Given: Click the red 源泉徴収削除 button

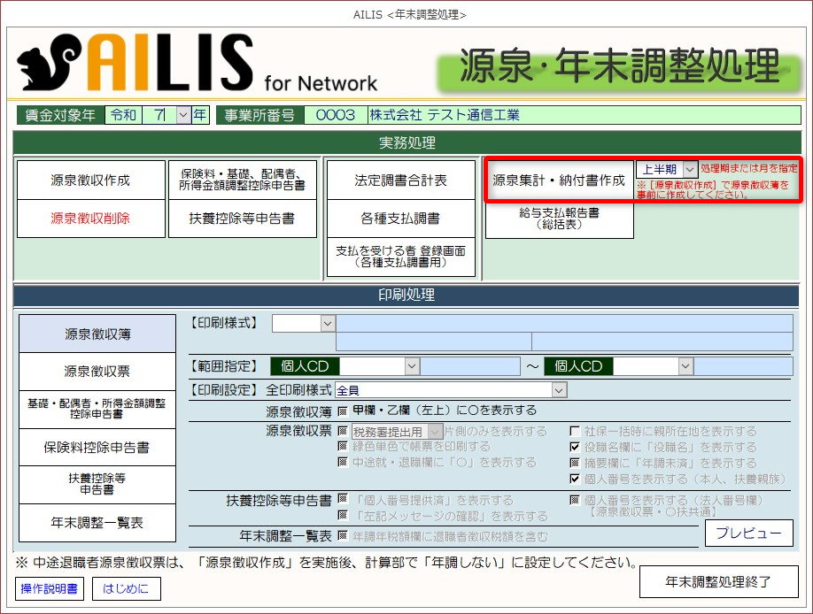Looking at the screenshot, I should click(x=90, y=218).
